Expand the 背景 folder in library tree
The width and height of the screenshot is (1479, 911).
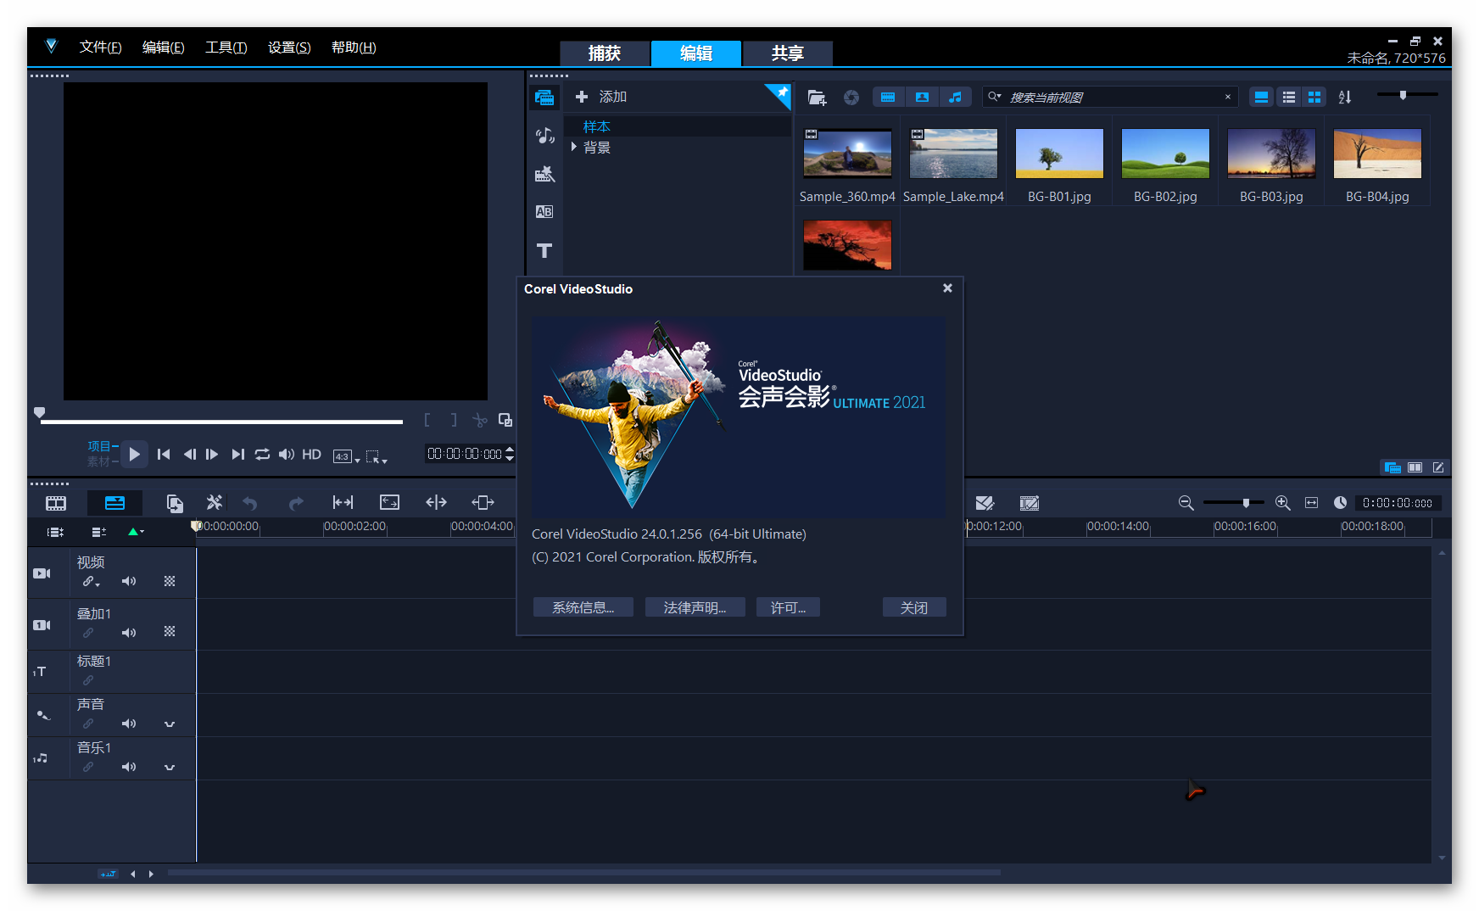point(574,147)
